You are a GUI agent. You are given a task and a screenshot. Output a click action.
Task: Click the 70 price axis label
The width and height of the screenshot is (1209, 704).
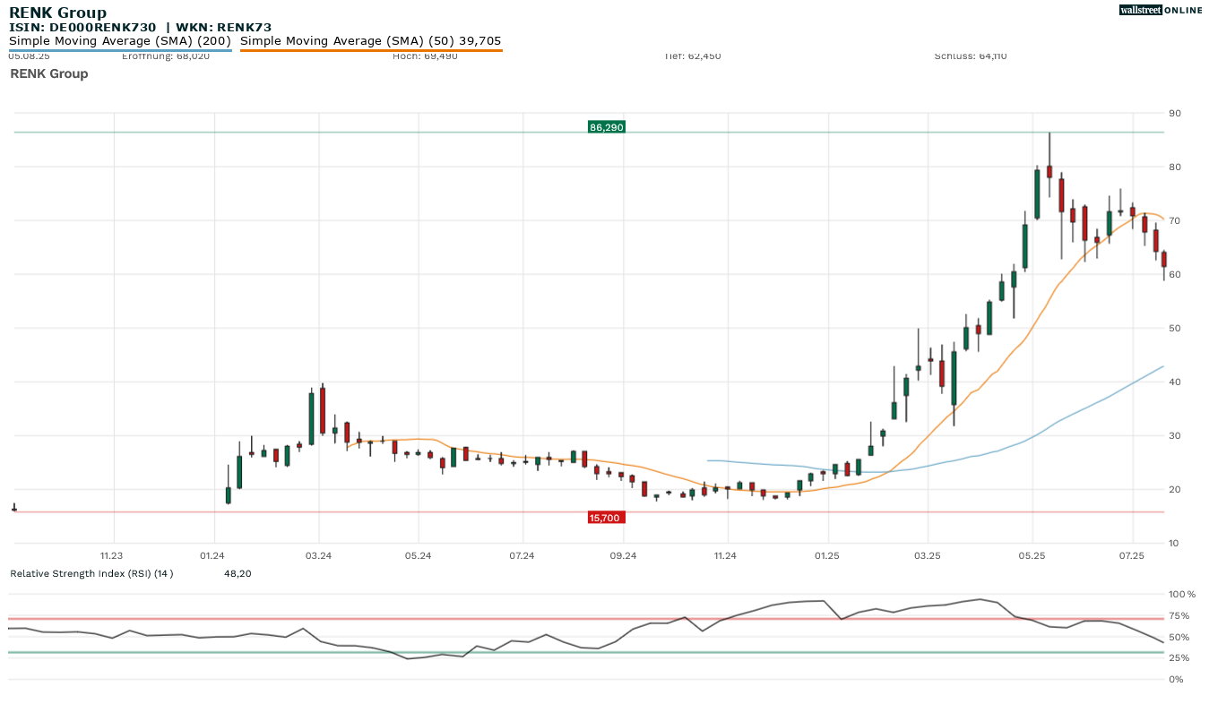click(1175, 221)
